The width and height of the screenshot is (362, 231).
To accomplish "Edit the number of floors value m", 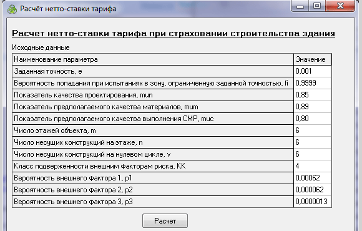I will pos(312,130).
